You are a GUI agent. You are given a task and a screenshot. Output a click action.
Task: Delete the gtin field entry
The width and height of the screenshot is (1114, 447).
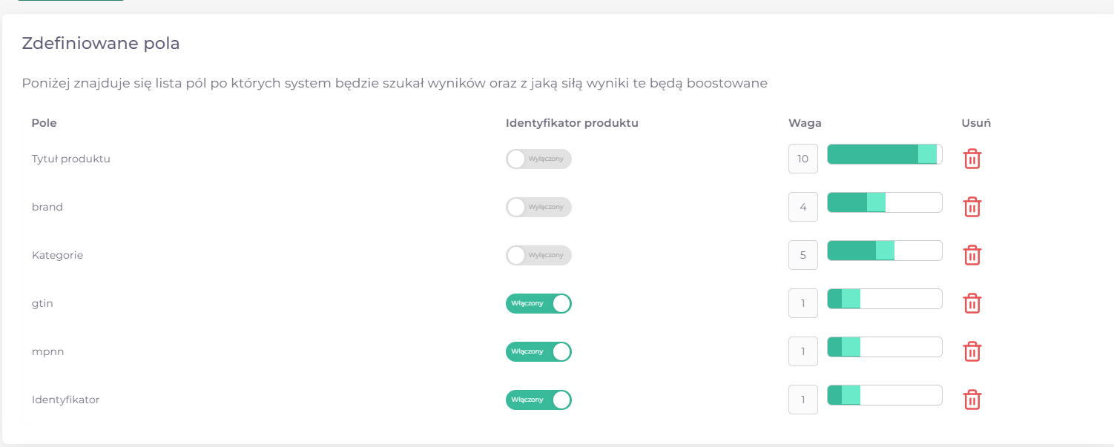coord(972,303)
